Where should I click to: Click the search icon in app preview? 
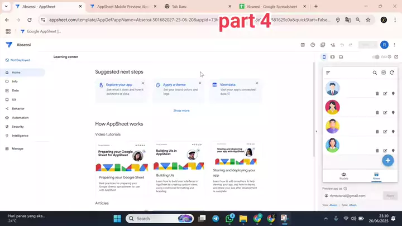point(375,73)
